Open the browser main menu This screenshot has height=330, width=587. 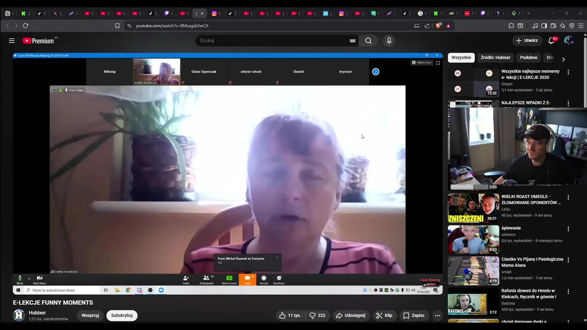[581, 26]
